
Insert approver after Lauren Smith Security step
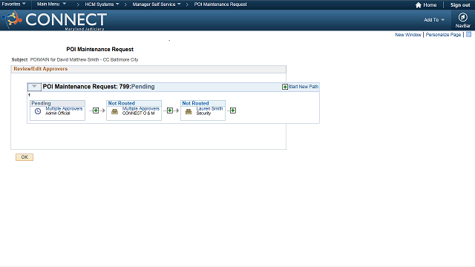[x=232, y=111]
